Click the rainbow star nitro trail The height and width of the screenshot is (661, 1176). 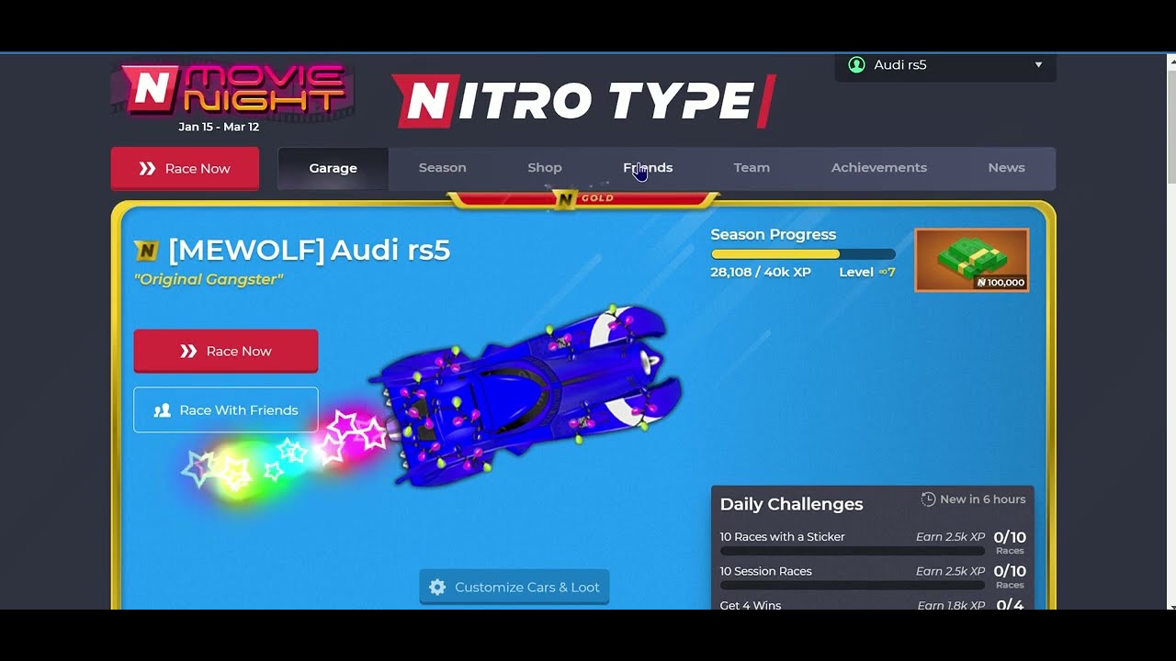click(285, 454)
